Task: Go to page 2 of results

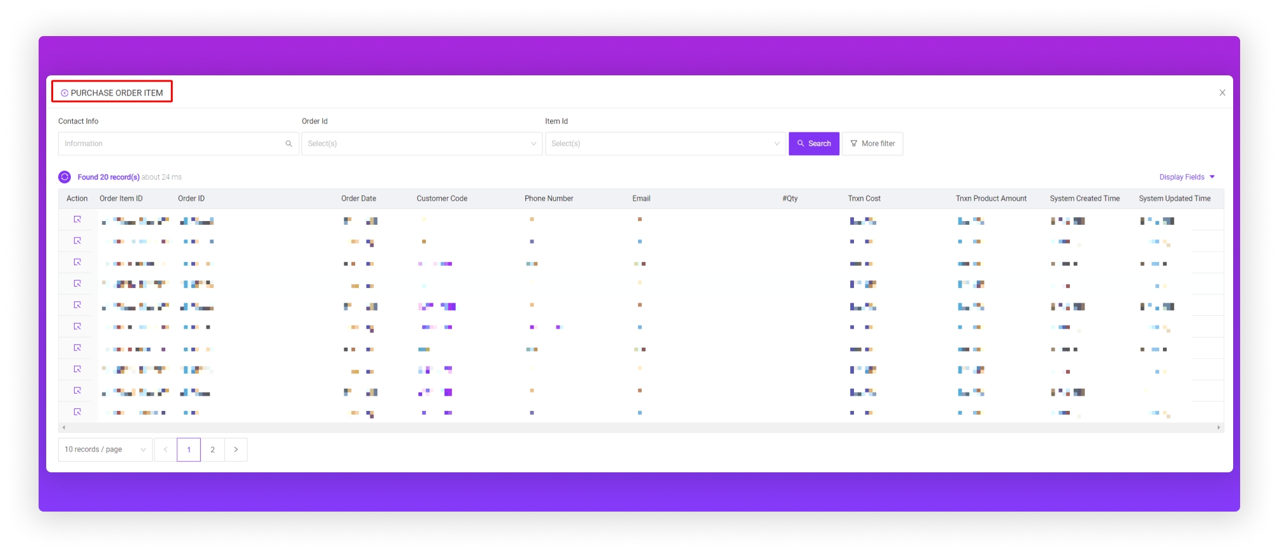Action: point(213,450)
